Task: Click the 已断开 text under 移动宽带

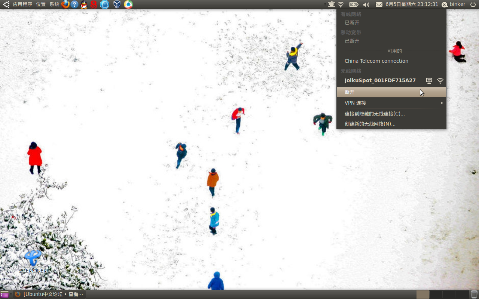Action: click(x=352, y=41)
